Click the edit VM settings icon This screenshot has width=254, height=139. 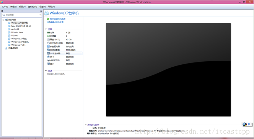click(48, 22)
